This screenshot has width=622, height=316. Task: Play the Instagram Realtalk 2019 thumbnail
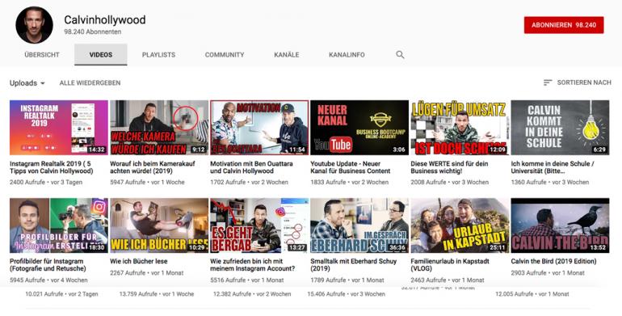[59, 128]
